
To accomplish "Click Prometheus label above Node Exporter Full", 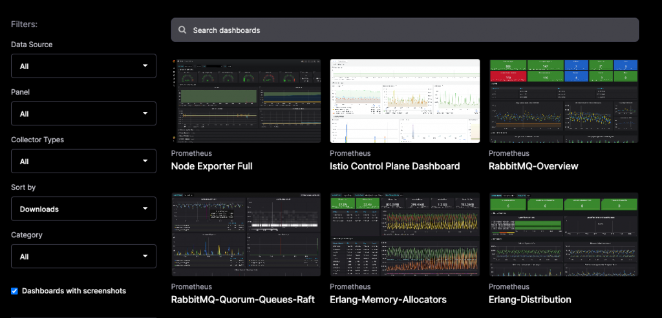I will pos(191,153).
